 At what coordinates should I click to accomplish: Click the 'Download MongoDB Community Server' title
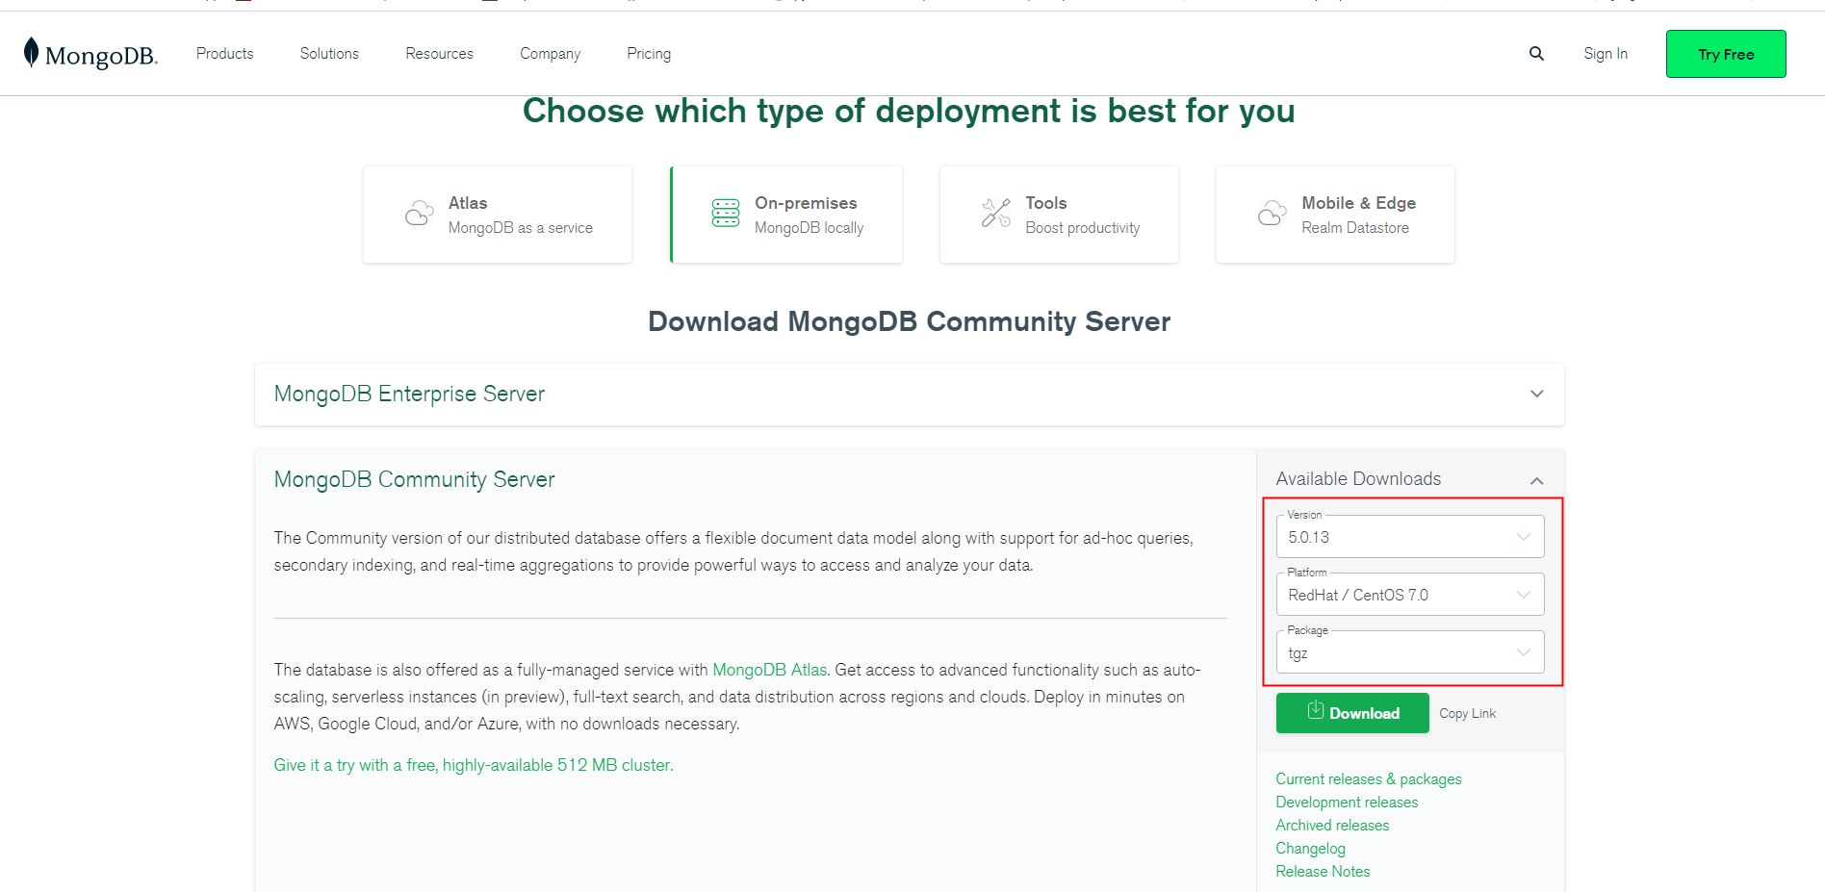(x=909, y=321)
